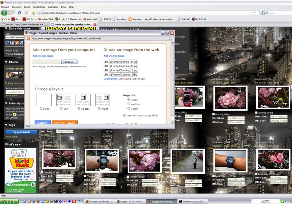Click the orange Upload Image button

coord(65,122)
